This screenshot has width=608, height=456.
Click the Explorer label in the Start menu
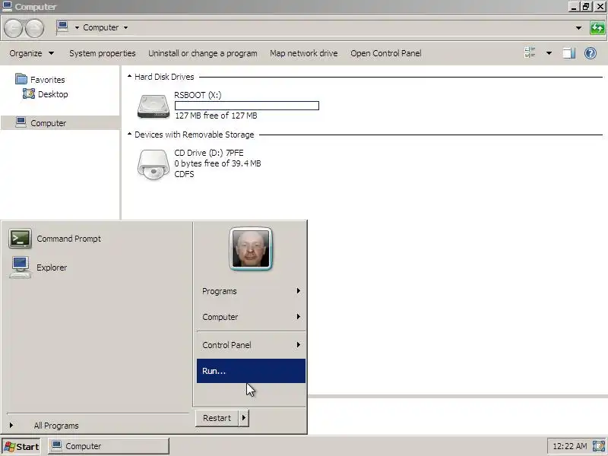(x=52, y=268)
